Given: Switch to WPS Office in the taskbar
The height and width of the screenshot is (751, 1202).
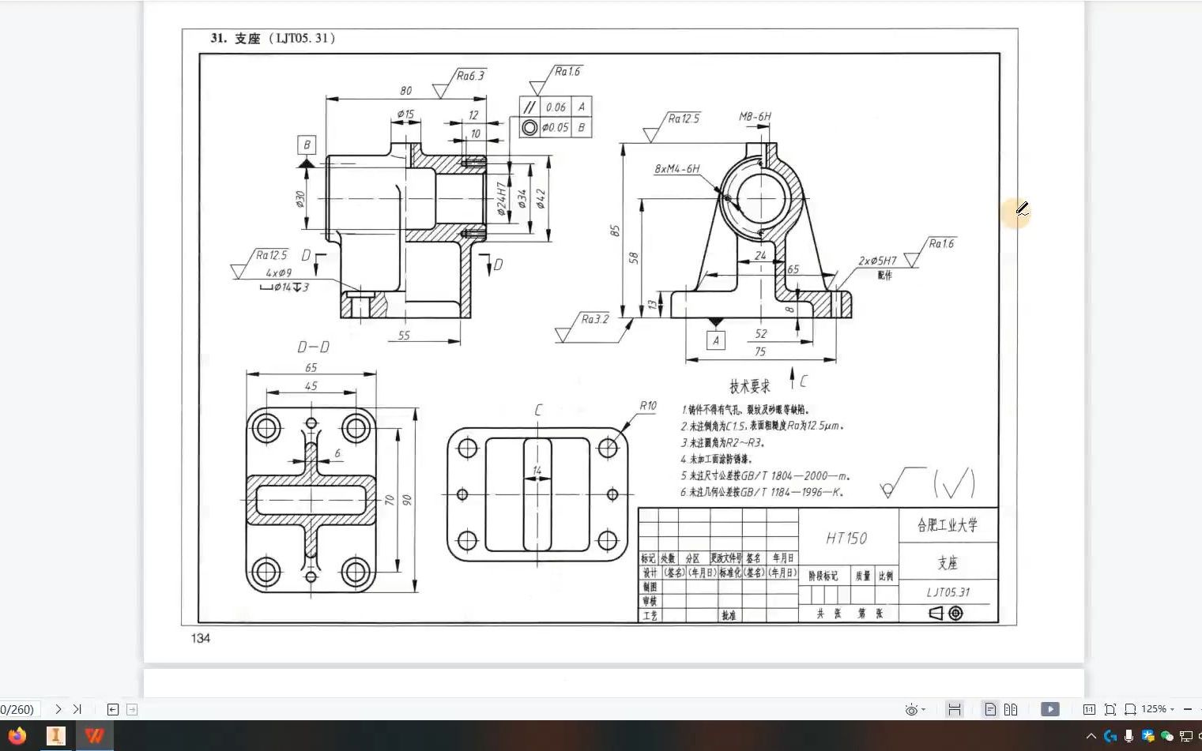Looking at the screenshot, I should pyautogui.click(x=94, y=736).
